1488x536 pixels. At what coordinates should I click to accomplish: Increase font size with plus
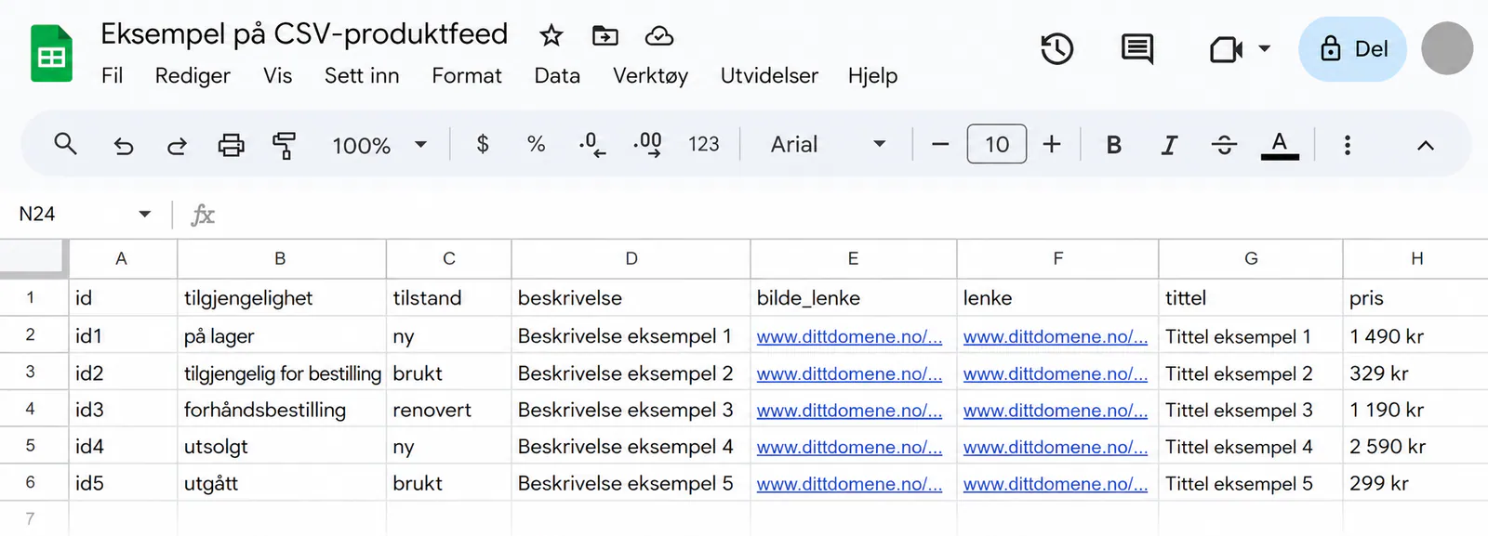click(1052, 144)
